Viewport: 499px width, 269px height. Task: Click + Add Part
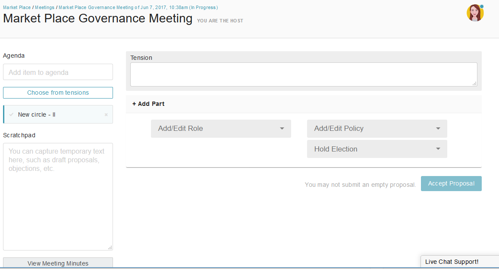pos(148,104)
